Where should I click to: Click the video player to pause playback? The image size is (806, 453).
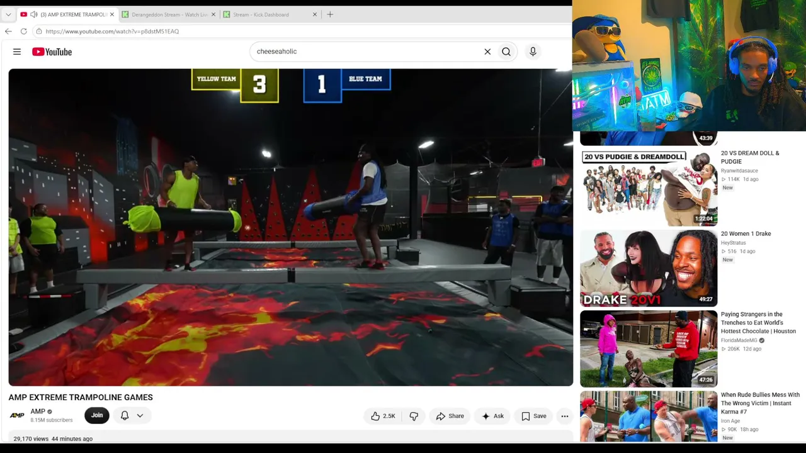pos(290,227)
